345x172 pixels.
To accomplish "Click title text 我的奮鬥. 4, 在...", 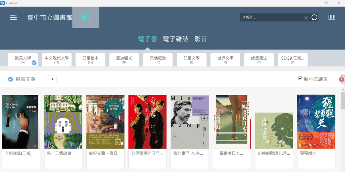I will pyautogui.click(x=188, y=154).
